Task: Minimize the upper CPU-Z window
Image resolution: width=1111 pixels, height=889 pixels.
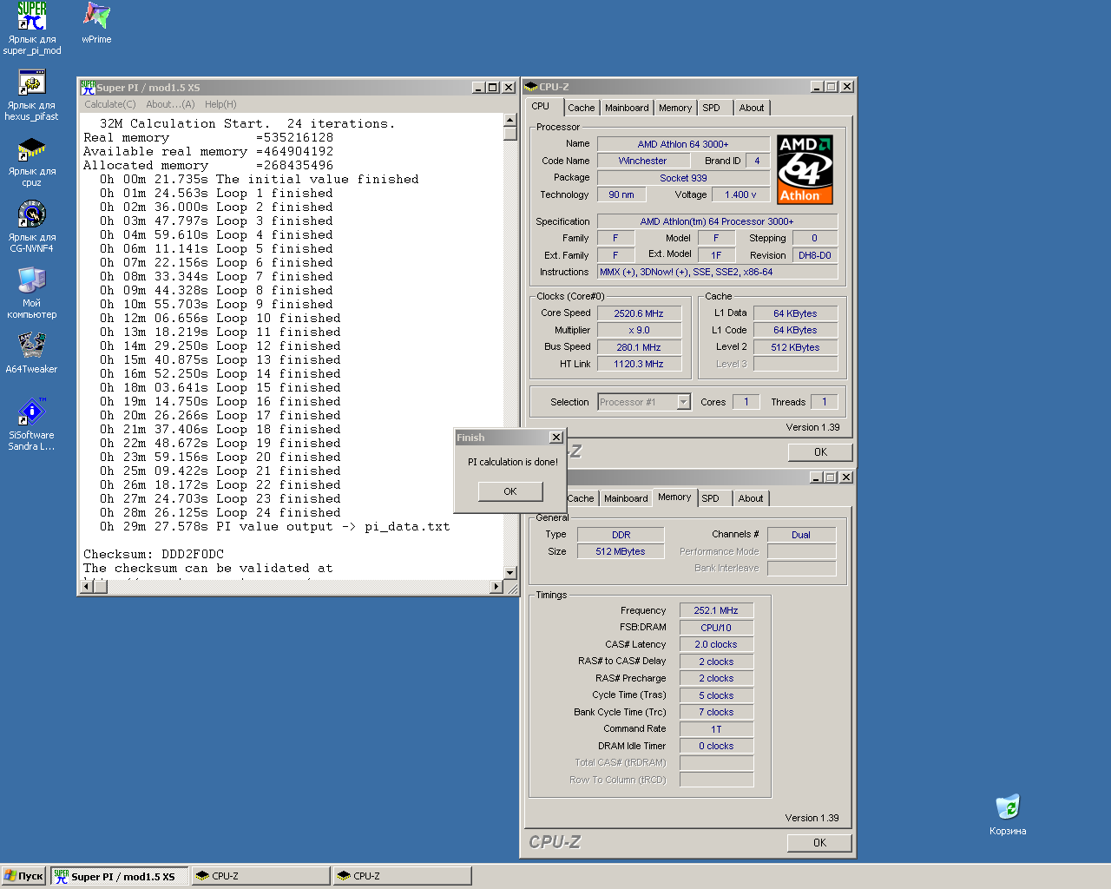Action: [817, 87]
